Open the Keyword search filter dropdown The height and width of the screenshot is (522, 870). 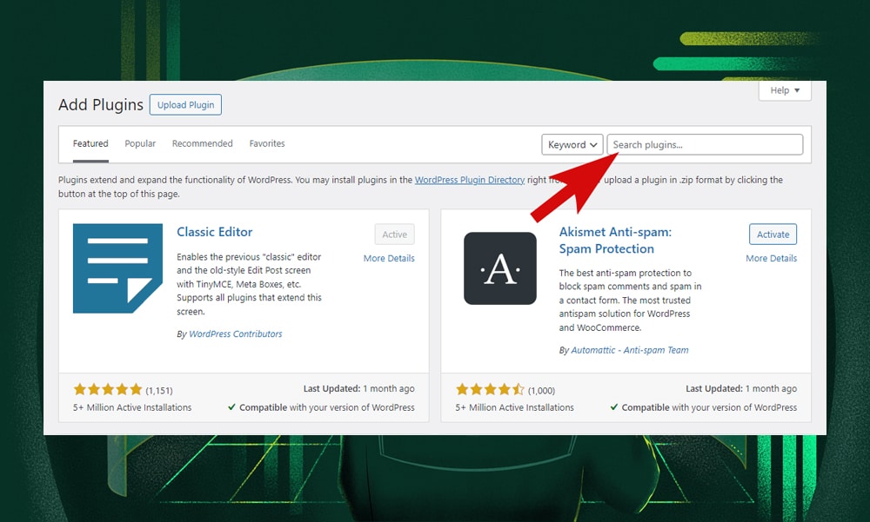pyautogui.click(x=572, y=144)
